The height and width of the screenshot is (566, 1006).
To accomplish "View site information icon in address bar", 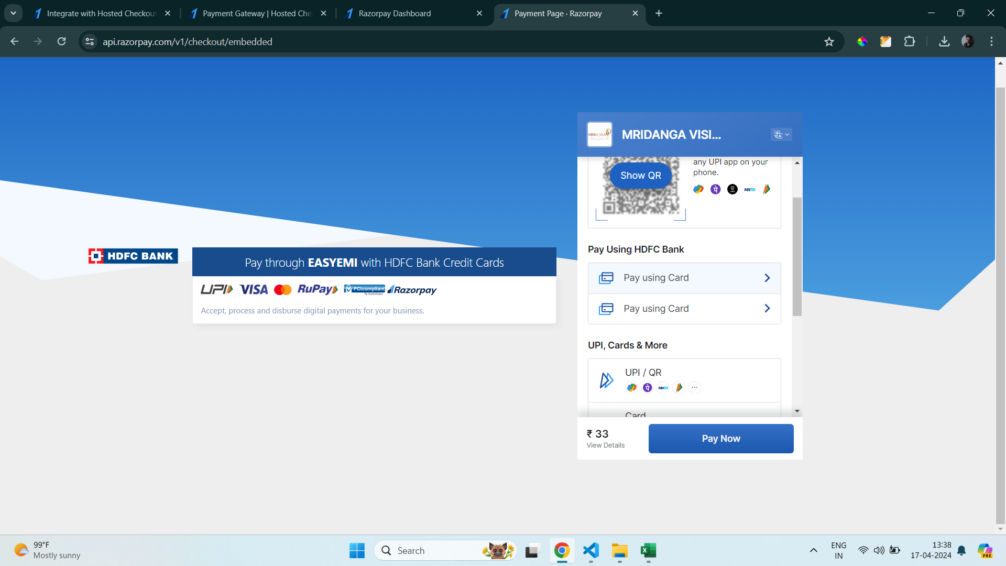I will point(90,42).
